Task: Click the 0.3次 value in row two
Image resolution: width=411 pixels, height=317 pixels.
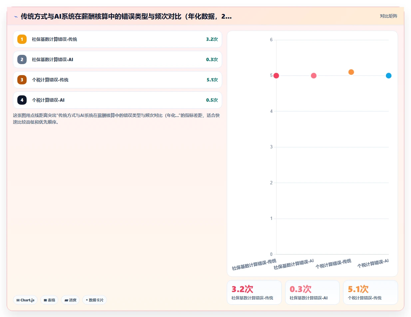Action: click(212, 59)
